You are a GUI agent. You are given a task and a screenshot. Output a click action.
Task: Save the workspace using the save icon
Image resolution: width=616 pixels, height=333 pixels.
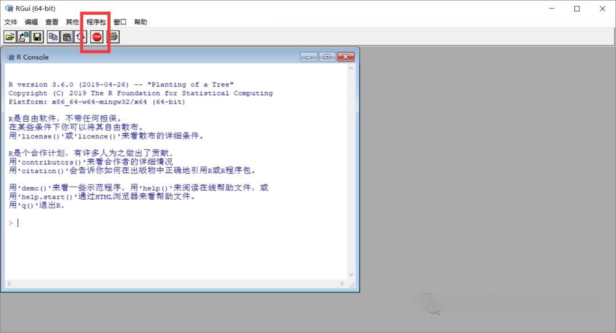pos(37,36)
